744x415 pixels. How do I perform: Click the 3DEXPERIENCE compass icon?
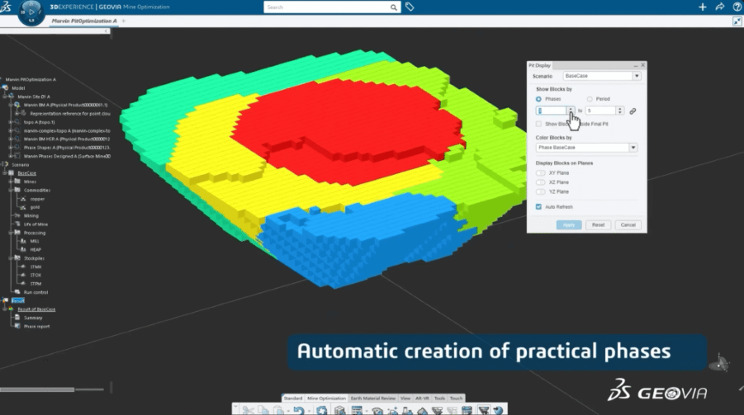point(31,12)
